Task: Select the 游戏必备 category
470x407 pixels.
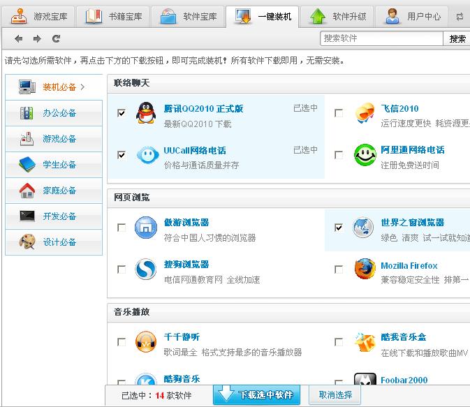Action: [x=54, y=139]
